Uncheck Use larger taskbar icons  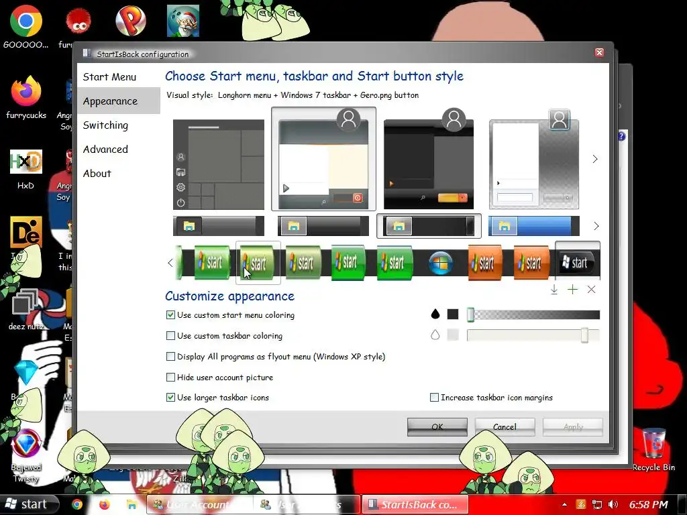(x=171, y=398)
